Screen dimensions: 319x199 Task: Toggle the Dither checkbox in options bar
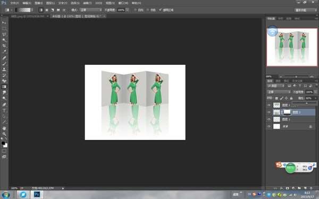148,10
